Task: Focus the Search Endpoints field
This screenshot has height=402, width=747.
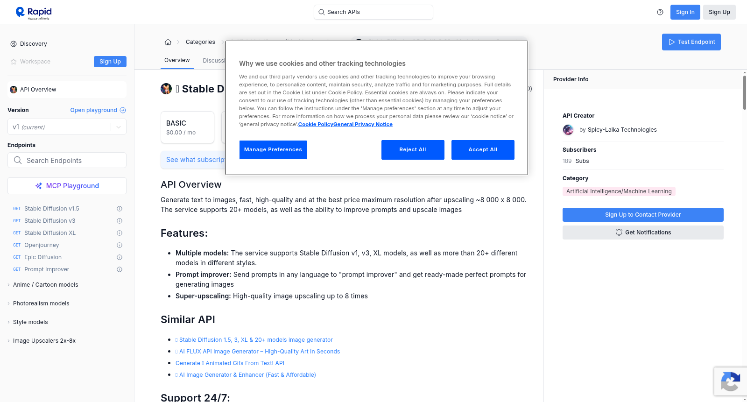Action: pos(67,160)
